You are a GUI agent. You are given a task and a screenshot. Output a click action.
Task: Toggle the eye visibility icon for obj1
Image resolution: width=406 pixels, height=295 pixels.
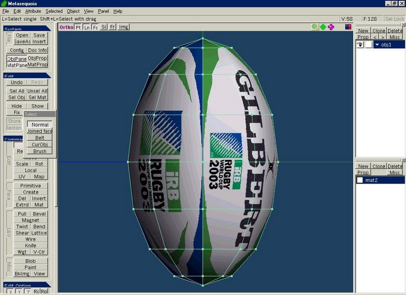click(360, 45)
